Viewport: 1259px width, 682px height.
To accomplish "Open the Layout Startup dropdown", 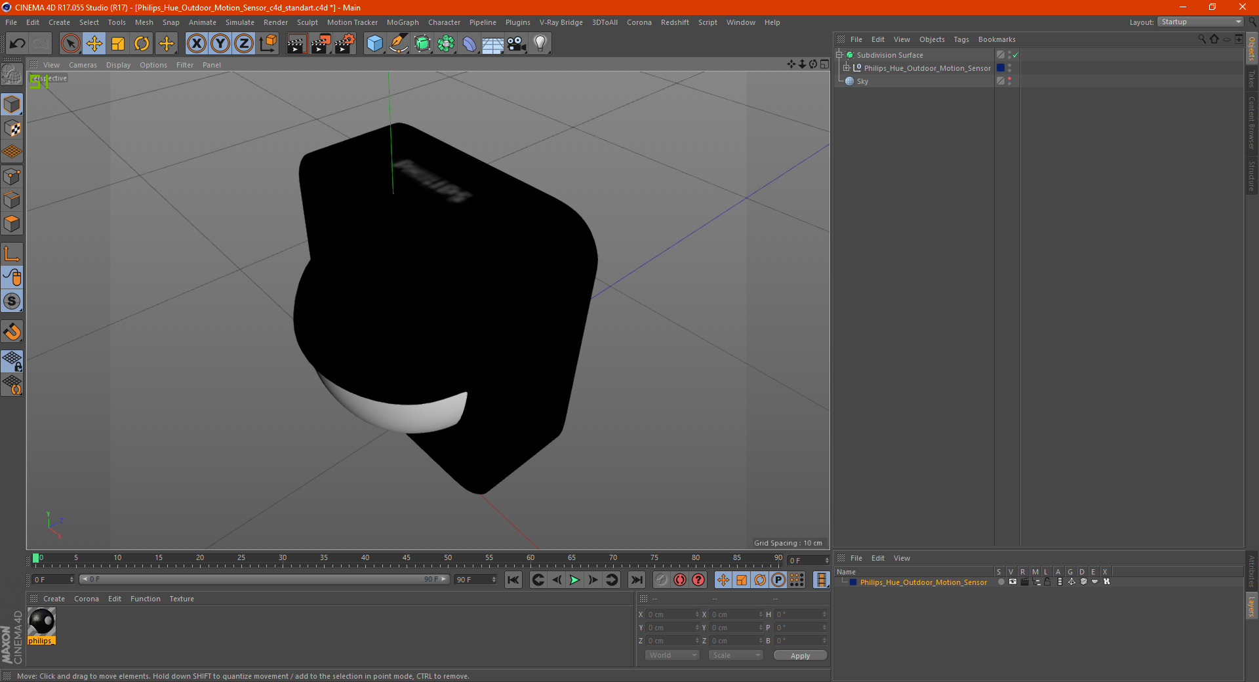I will coord(1200,22).
